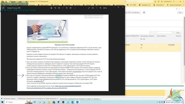The image size is (185, 104).
Task: Click the ЭСФ и Счет-фактуру button
Action: (x=133, y=12)
